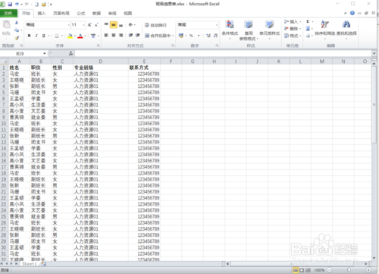Open Conditional Formatting menu
The image size is (379, 274).
pos(230,30)
